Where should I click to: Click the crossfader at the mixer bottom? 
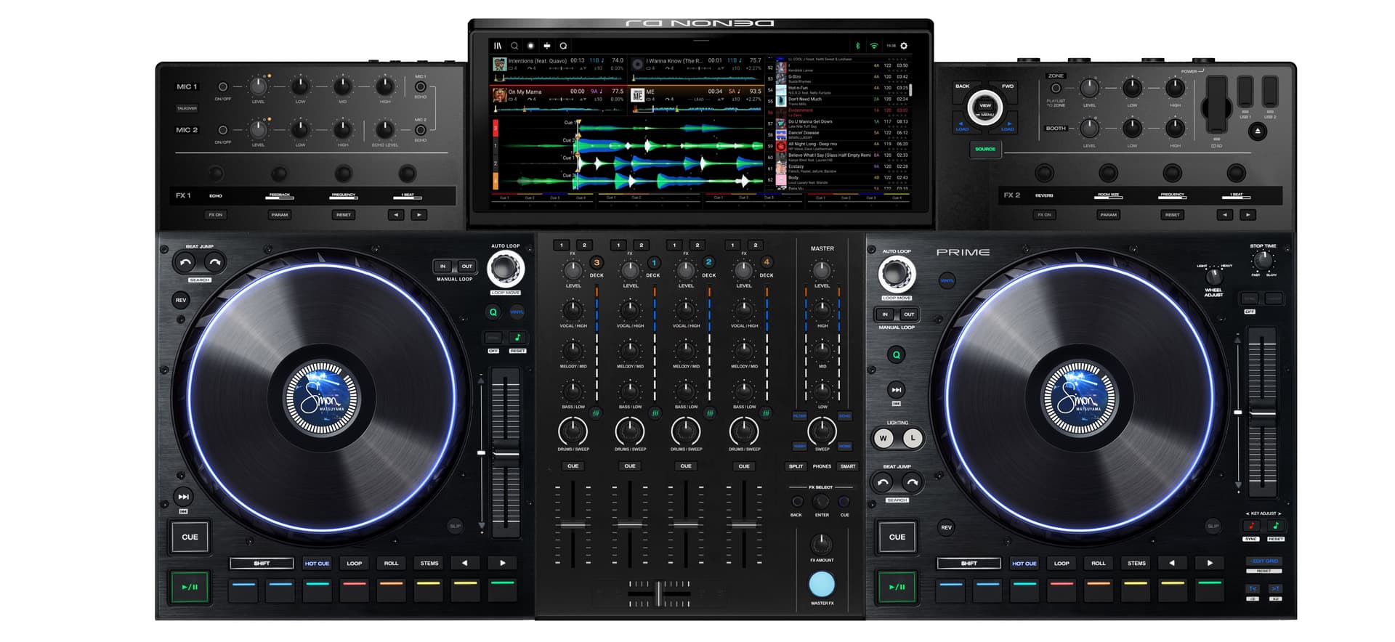pos(659,593)
